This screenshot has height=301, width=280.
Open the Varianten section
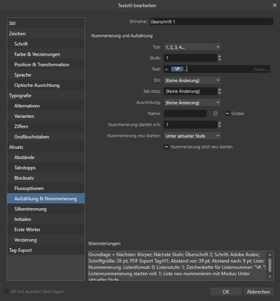click(46, 116)
